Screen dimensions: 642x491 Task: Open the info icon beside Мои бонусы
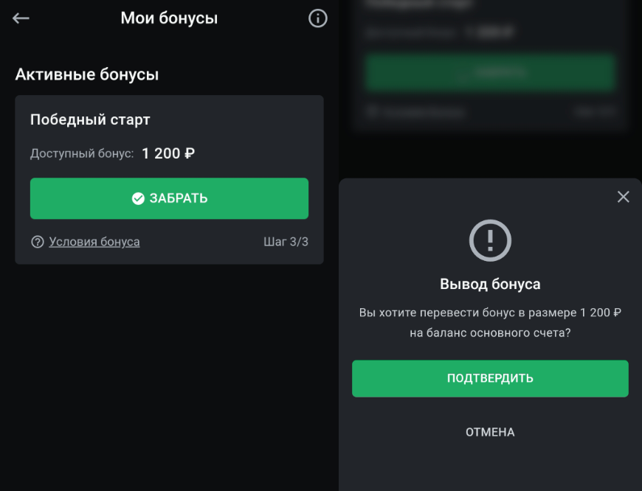[317, 18]
